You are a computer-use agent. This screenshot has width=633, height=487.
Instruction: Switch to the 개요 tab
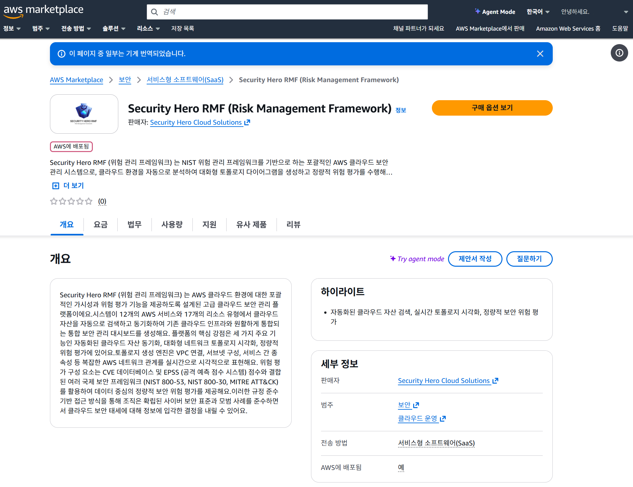[x=67, y=224]
